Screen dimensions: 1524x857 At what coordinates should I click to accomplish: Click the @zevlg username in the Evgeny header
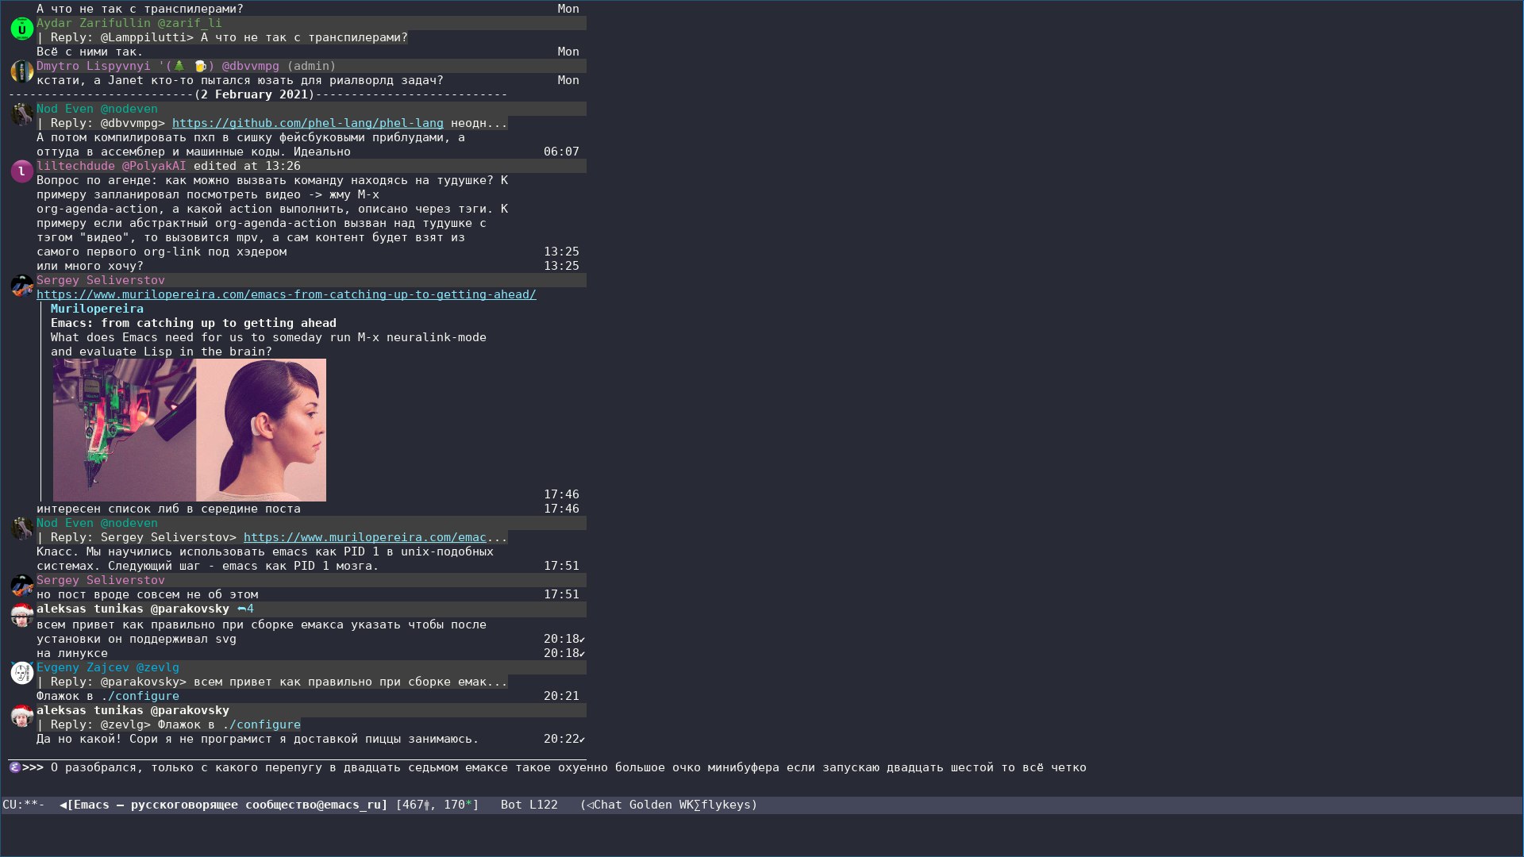[x=158, y=667]
